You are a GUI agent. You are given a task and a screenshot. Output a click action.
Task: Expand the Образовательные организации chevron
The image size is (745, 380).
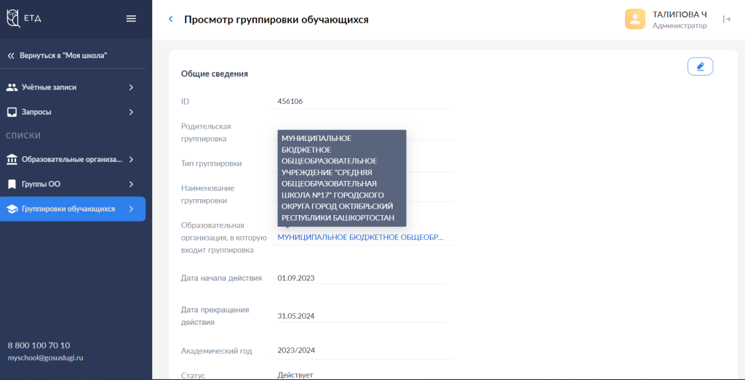pyautogui.click(x=131, y=159)
